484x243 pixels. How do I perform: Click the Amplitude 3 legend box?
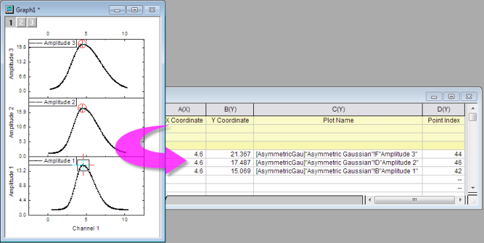(x=52, y=43)
